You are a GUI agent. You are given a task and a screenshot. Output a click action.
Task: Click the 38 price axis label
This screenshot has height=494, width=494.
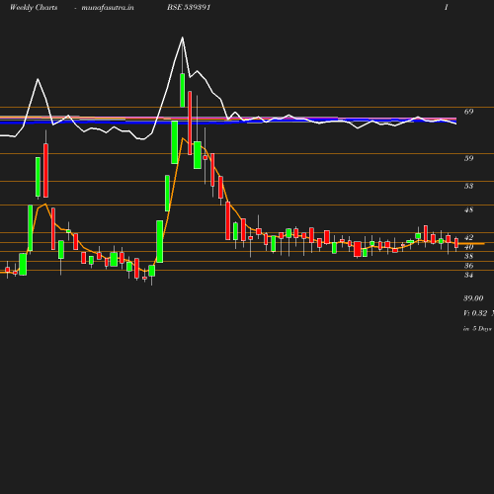click(x=468, y=256)
